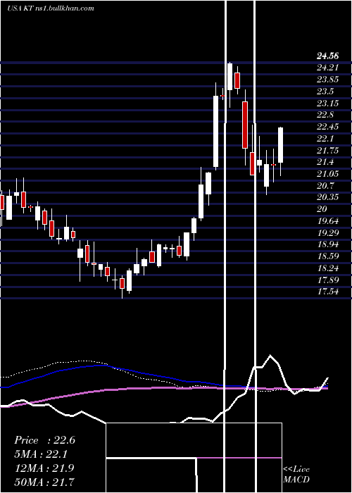Click the 19.29 price axis label
The image size is (352, 493).
[328, 232]
